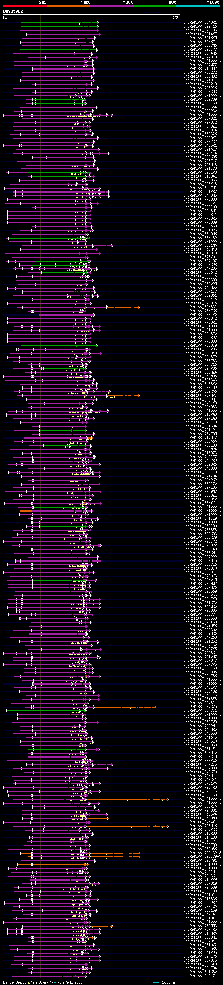Select UniRef100_B3MVK1 label

(x=200, y=503)
